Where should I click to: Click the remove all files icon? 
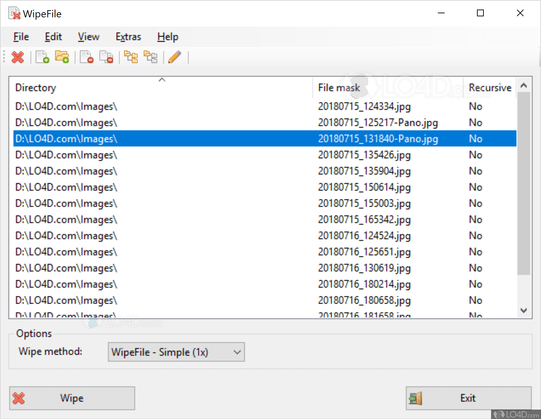pyautogui.click(x=107, y=57)
